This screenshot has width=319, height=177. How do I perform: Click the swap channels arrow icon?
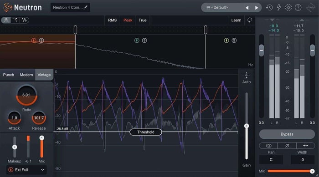(306, 146)
